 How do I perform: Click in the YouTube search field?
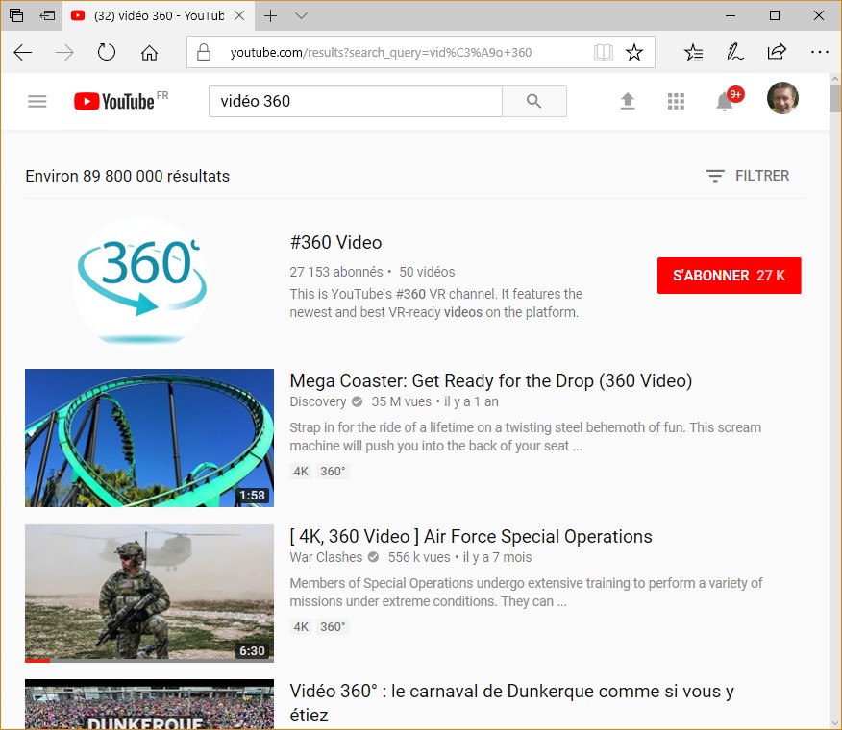click(x=356, y=101)
